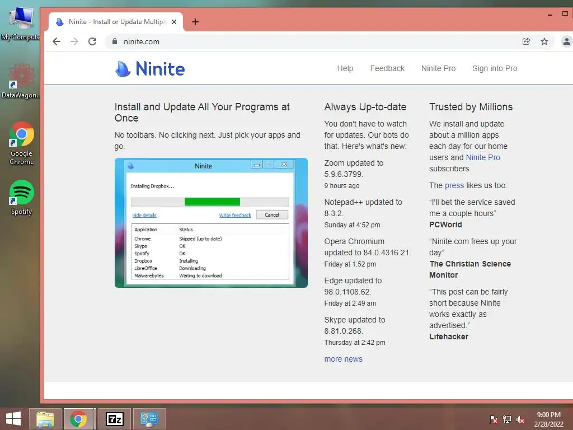Share this page icon in address bar
Viewport: 573px width, 430px height.
[526, 41]
